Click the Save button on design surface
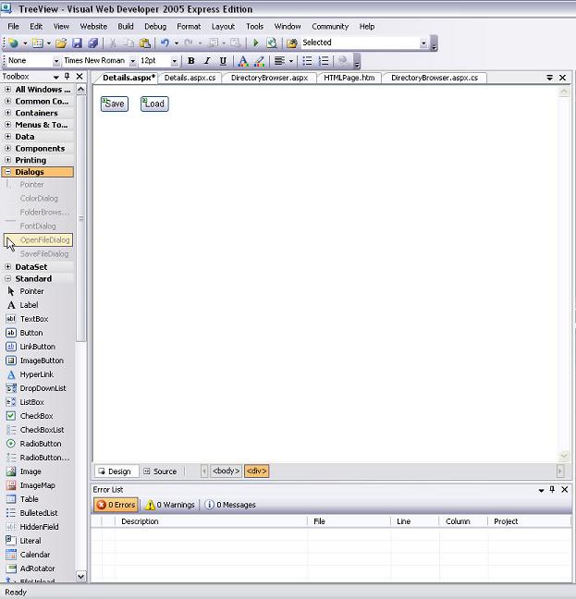 pos(115,104)
